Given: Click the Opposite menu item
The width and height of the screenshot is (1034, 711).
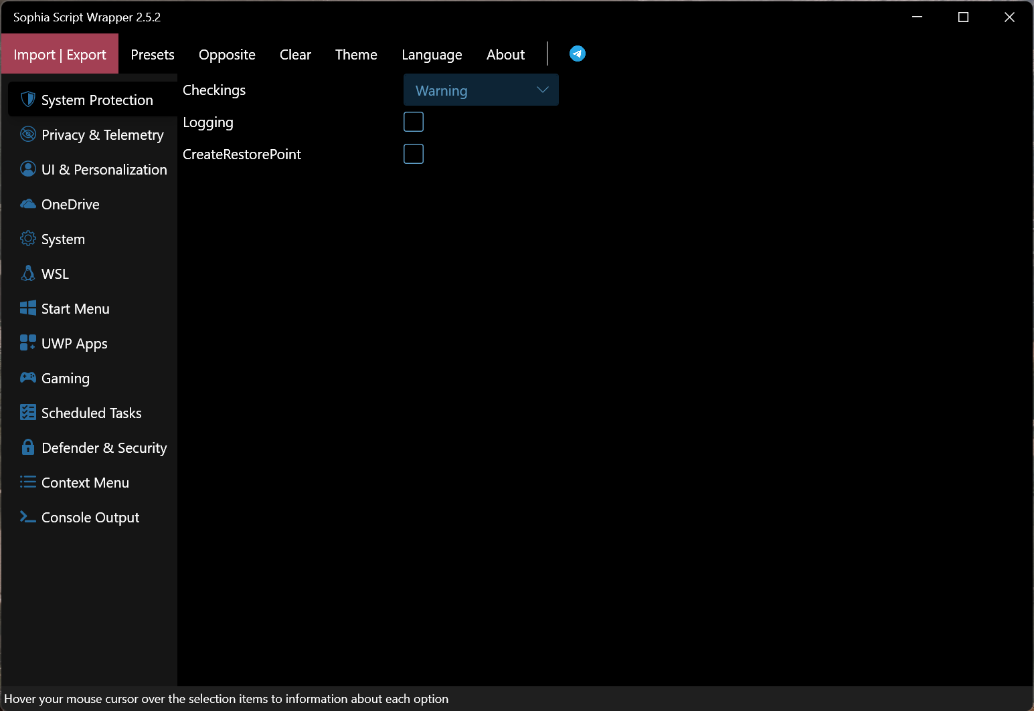Looking at the screenshot, I should click(x=227, y=55).
